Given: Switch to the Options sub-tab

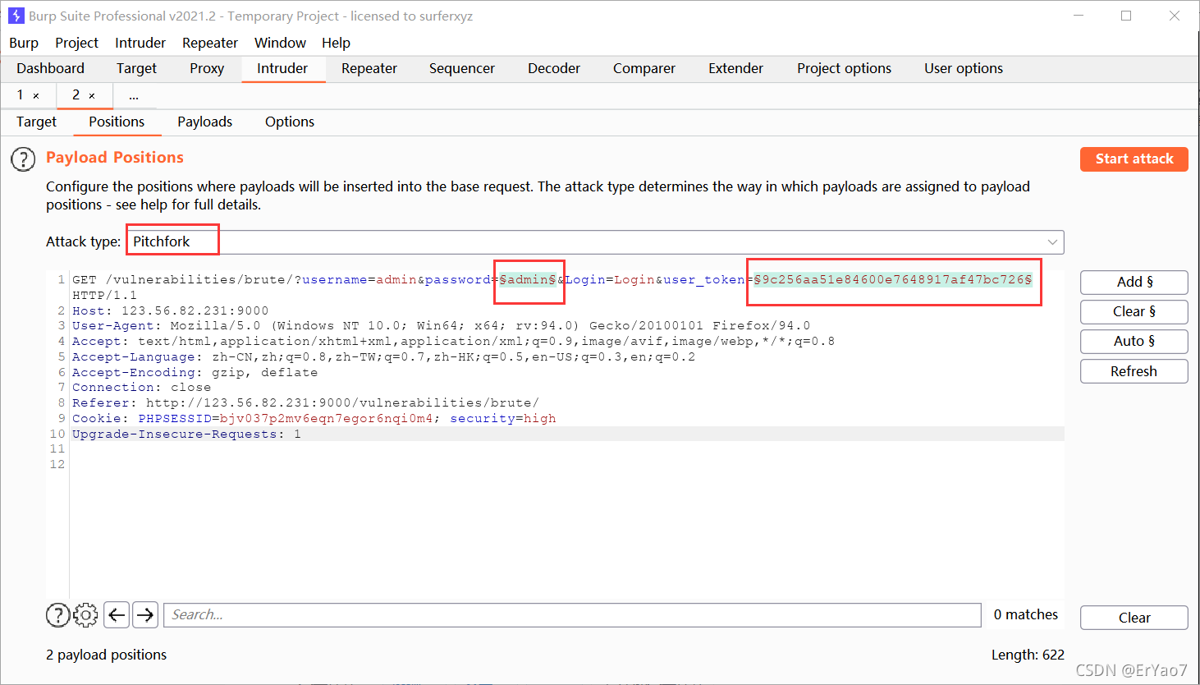Looking at the screenshot, I should click(290, 122).
